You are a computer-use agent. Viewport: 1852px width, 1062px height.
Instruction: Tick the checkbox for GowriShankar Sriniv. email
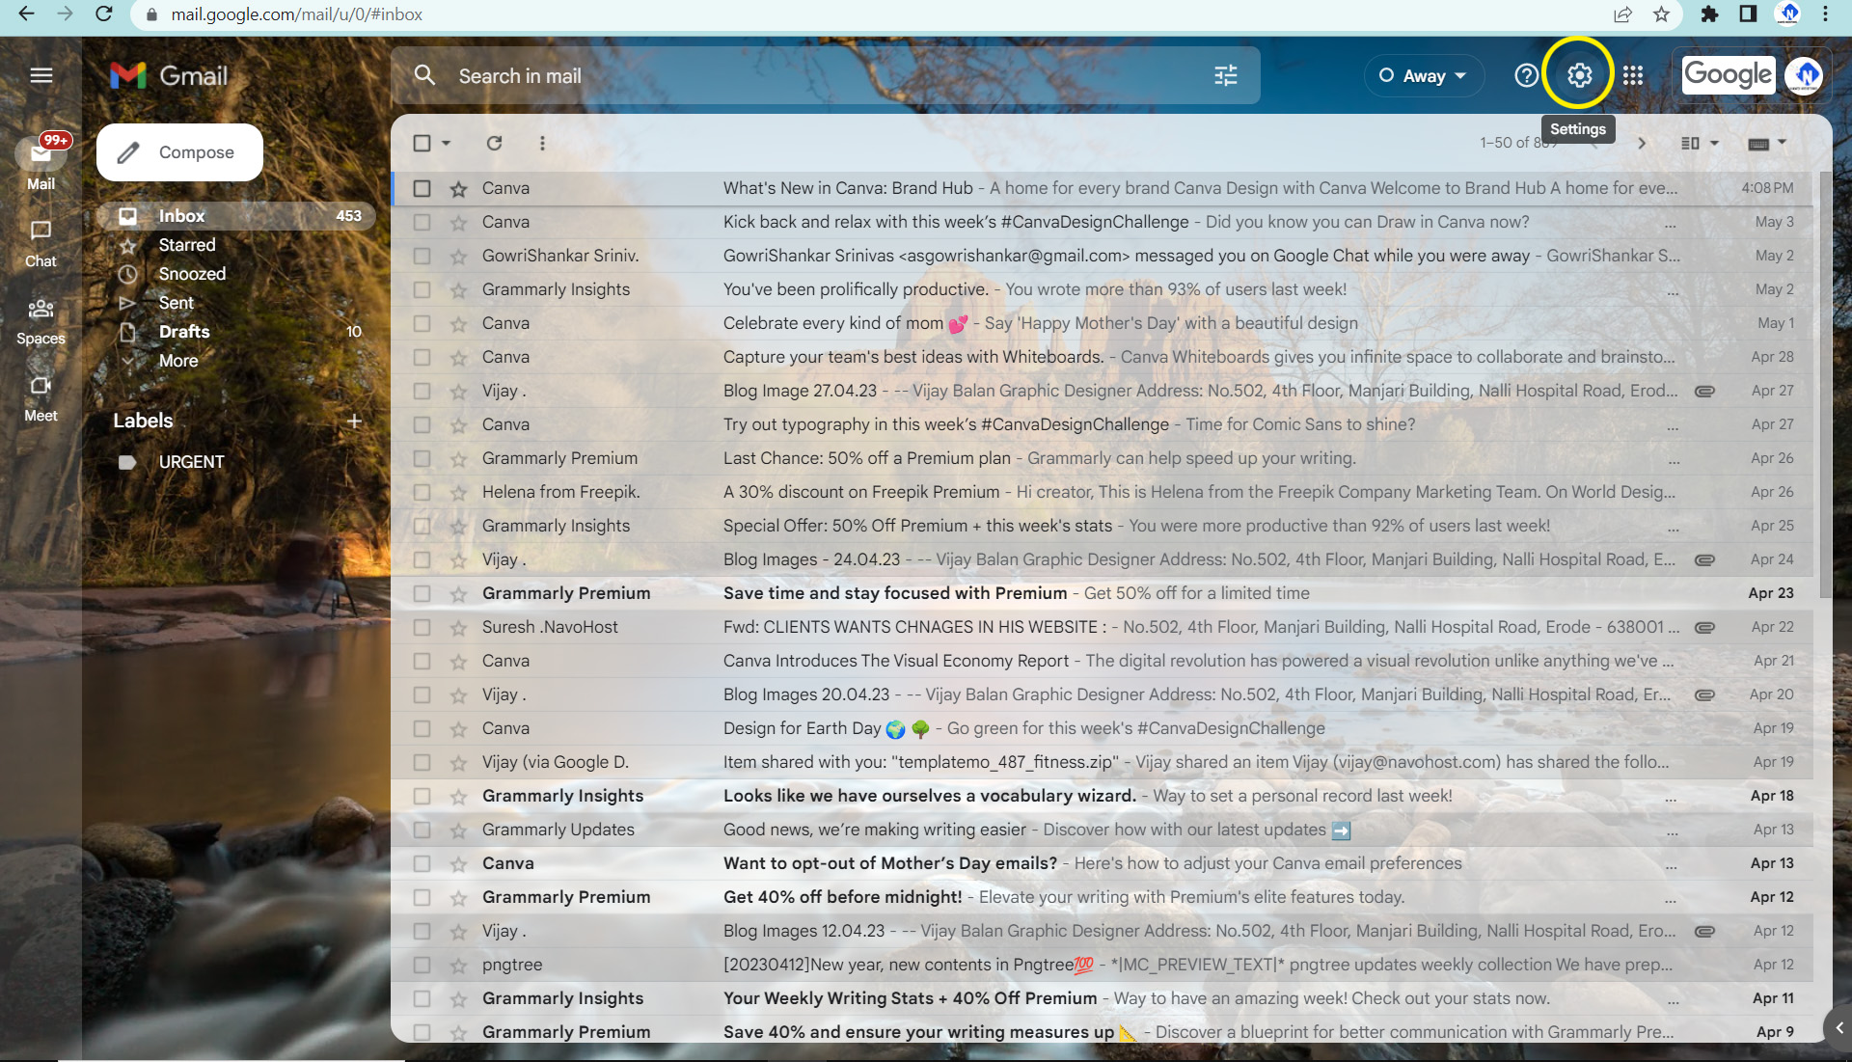click(422, 256)
